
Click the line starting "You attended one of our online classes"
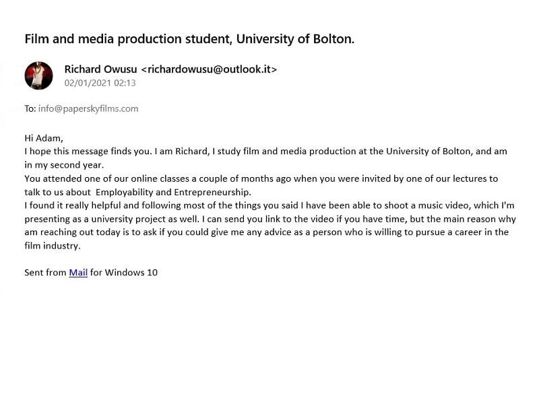point(261,178)
